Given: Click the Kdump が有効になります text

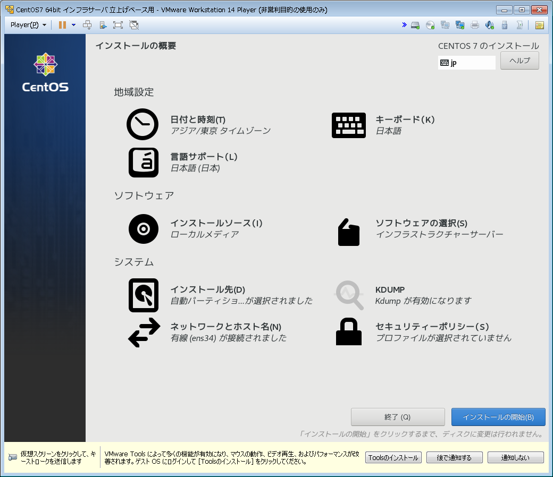Looking at the screenshot, I should click(423, 301).
